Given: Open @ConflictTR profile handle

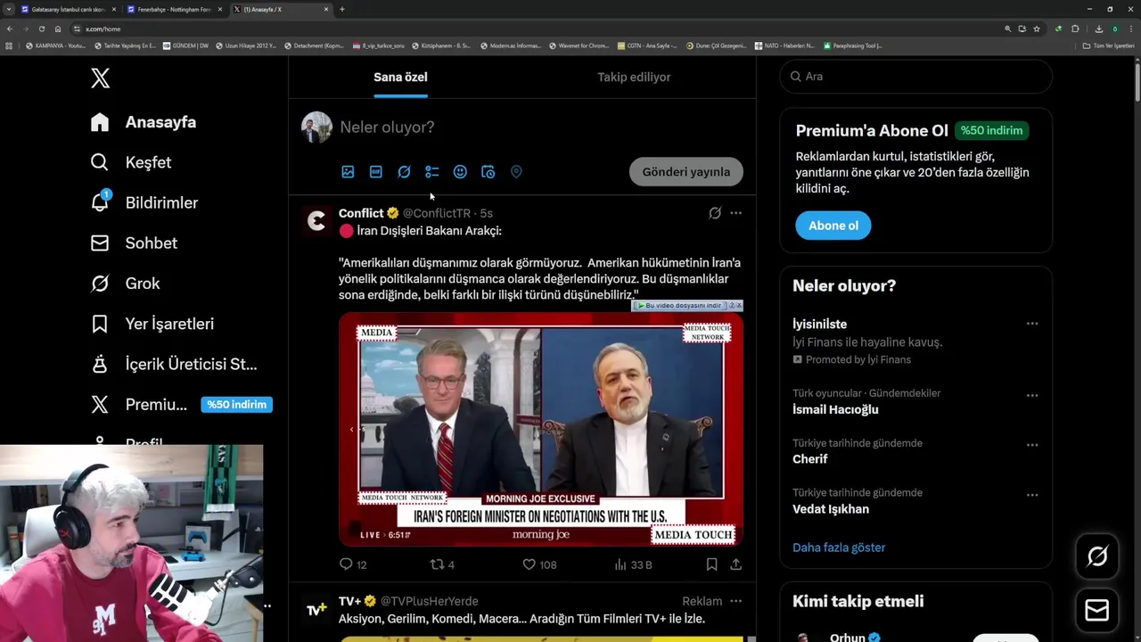Looking at the screenshot, I should [436, 213].
